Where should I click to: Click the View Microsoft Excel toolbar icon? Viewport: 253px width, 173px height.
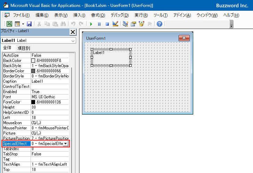click(9, 24)
